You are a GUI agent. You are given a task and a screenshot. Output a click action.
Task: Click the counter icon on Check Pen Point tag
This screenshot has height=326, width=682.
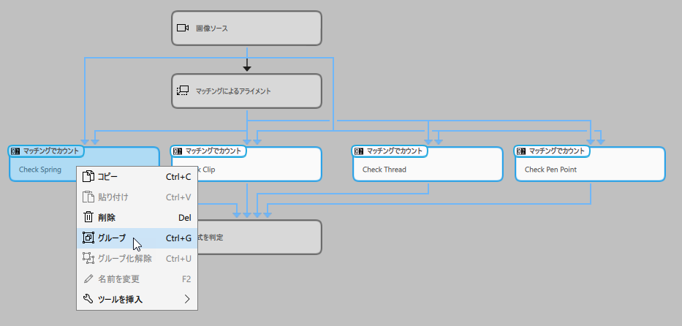(521, 151)
